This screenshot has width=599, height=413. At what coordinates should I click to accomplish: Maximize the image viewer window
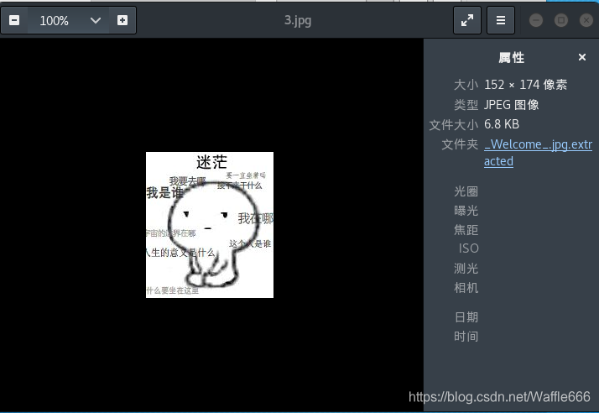[x=560, y=20]
